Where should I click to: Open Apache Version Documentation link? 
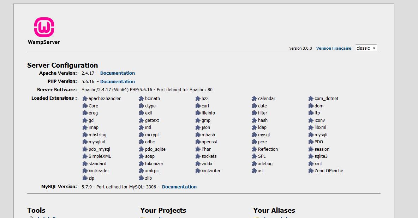(117, 73)
